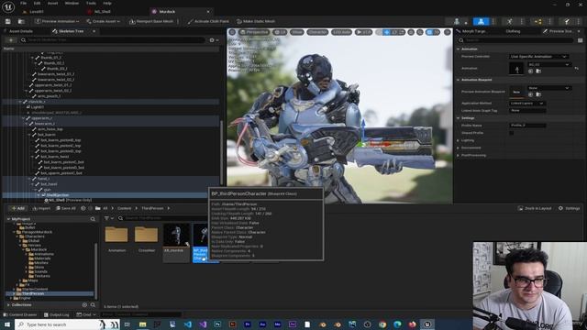Open the Help menu

107,3
